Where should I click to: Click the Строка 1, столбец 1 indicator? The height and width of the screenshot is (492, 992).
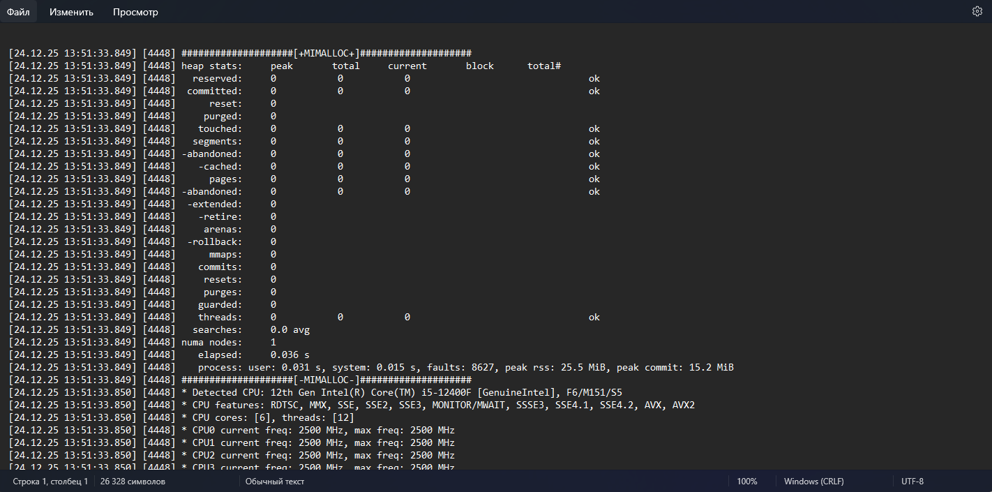tap(50, 482)
